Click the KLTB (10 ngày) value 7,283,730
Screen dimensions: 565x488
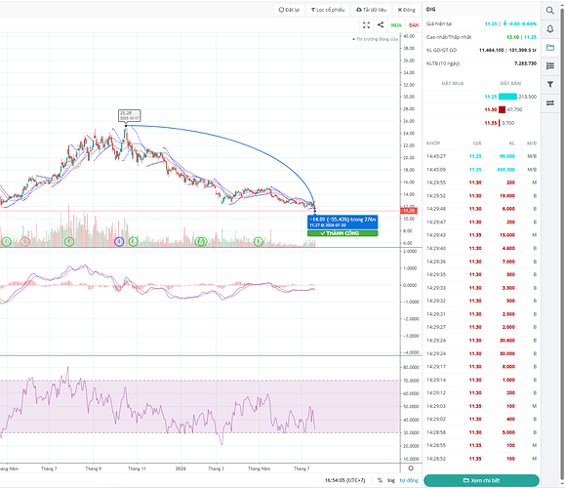tap(525, 63)
